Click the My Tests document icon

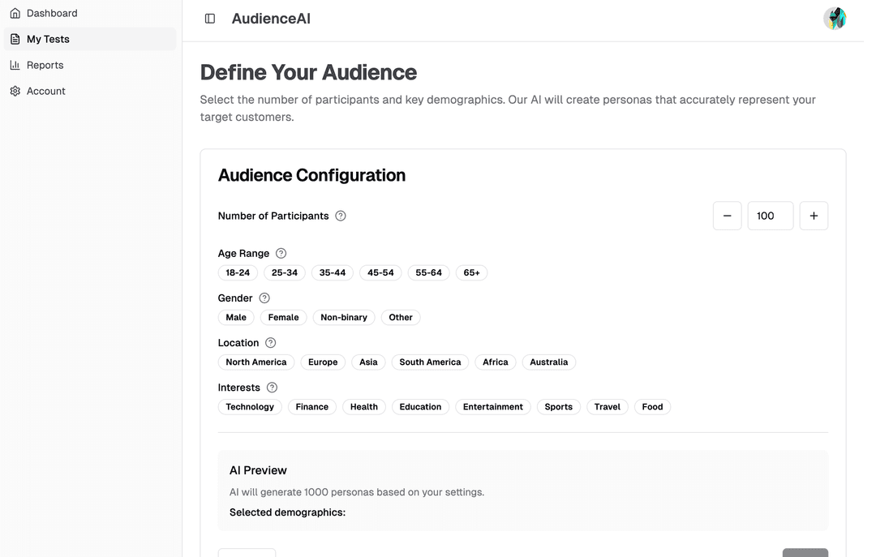[x=15, y=39]
